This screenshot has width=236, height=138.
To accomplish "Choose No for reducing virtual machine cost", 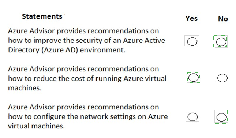I will tap(222, 78).
